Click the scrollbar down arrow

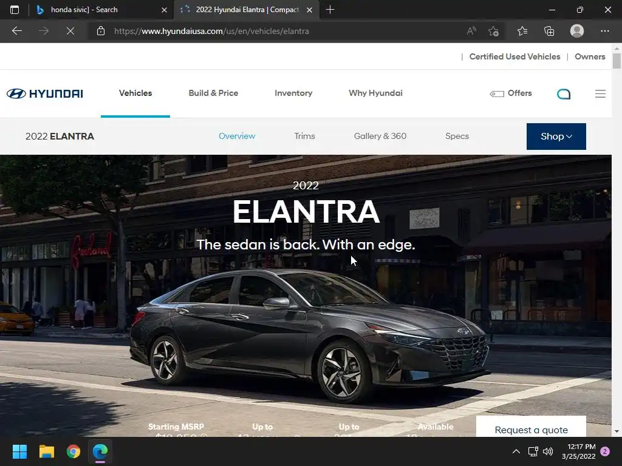tap(617, 431)
